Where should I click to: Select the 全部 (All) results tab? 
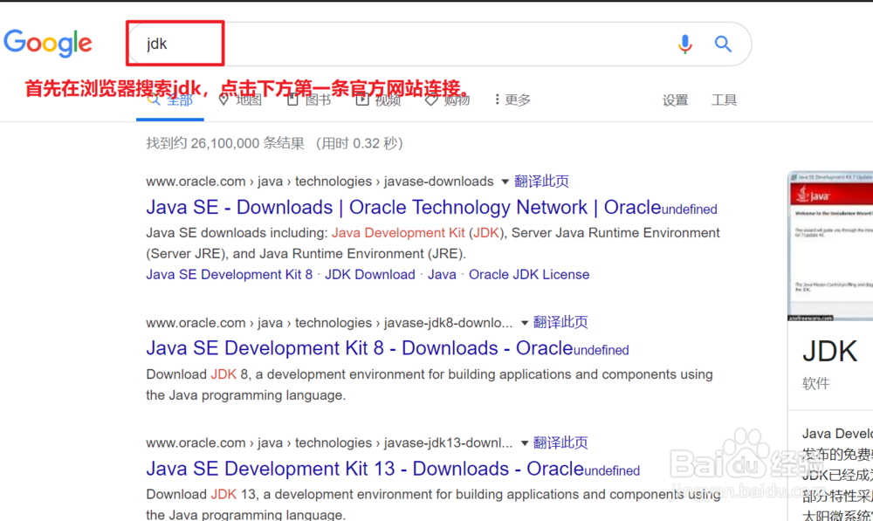tap(170, 100)
